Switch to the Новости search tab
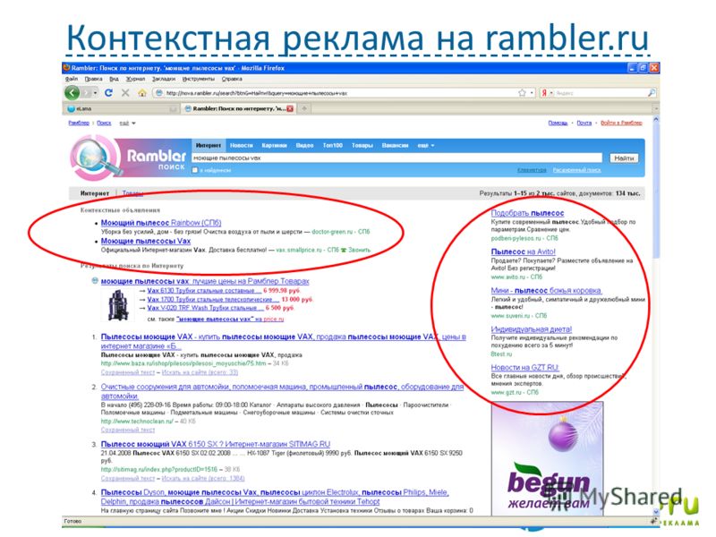This screenshot has height=537, width=716. pos(241,146)
